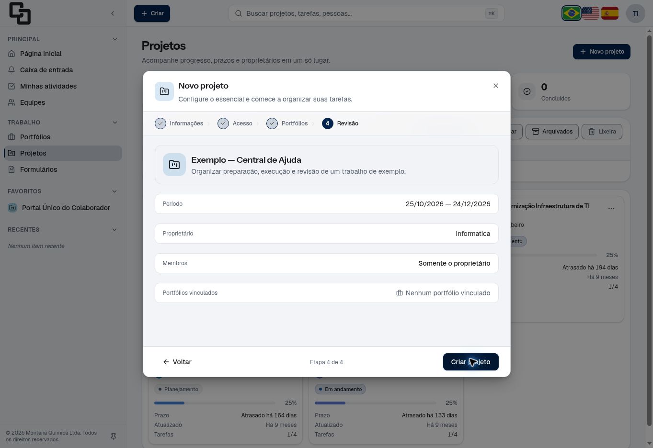The image size is (653, 448).
Task: Open favorite Portal Único do Colaborador
Action: click(x=63, y=208)
